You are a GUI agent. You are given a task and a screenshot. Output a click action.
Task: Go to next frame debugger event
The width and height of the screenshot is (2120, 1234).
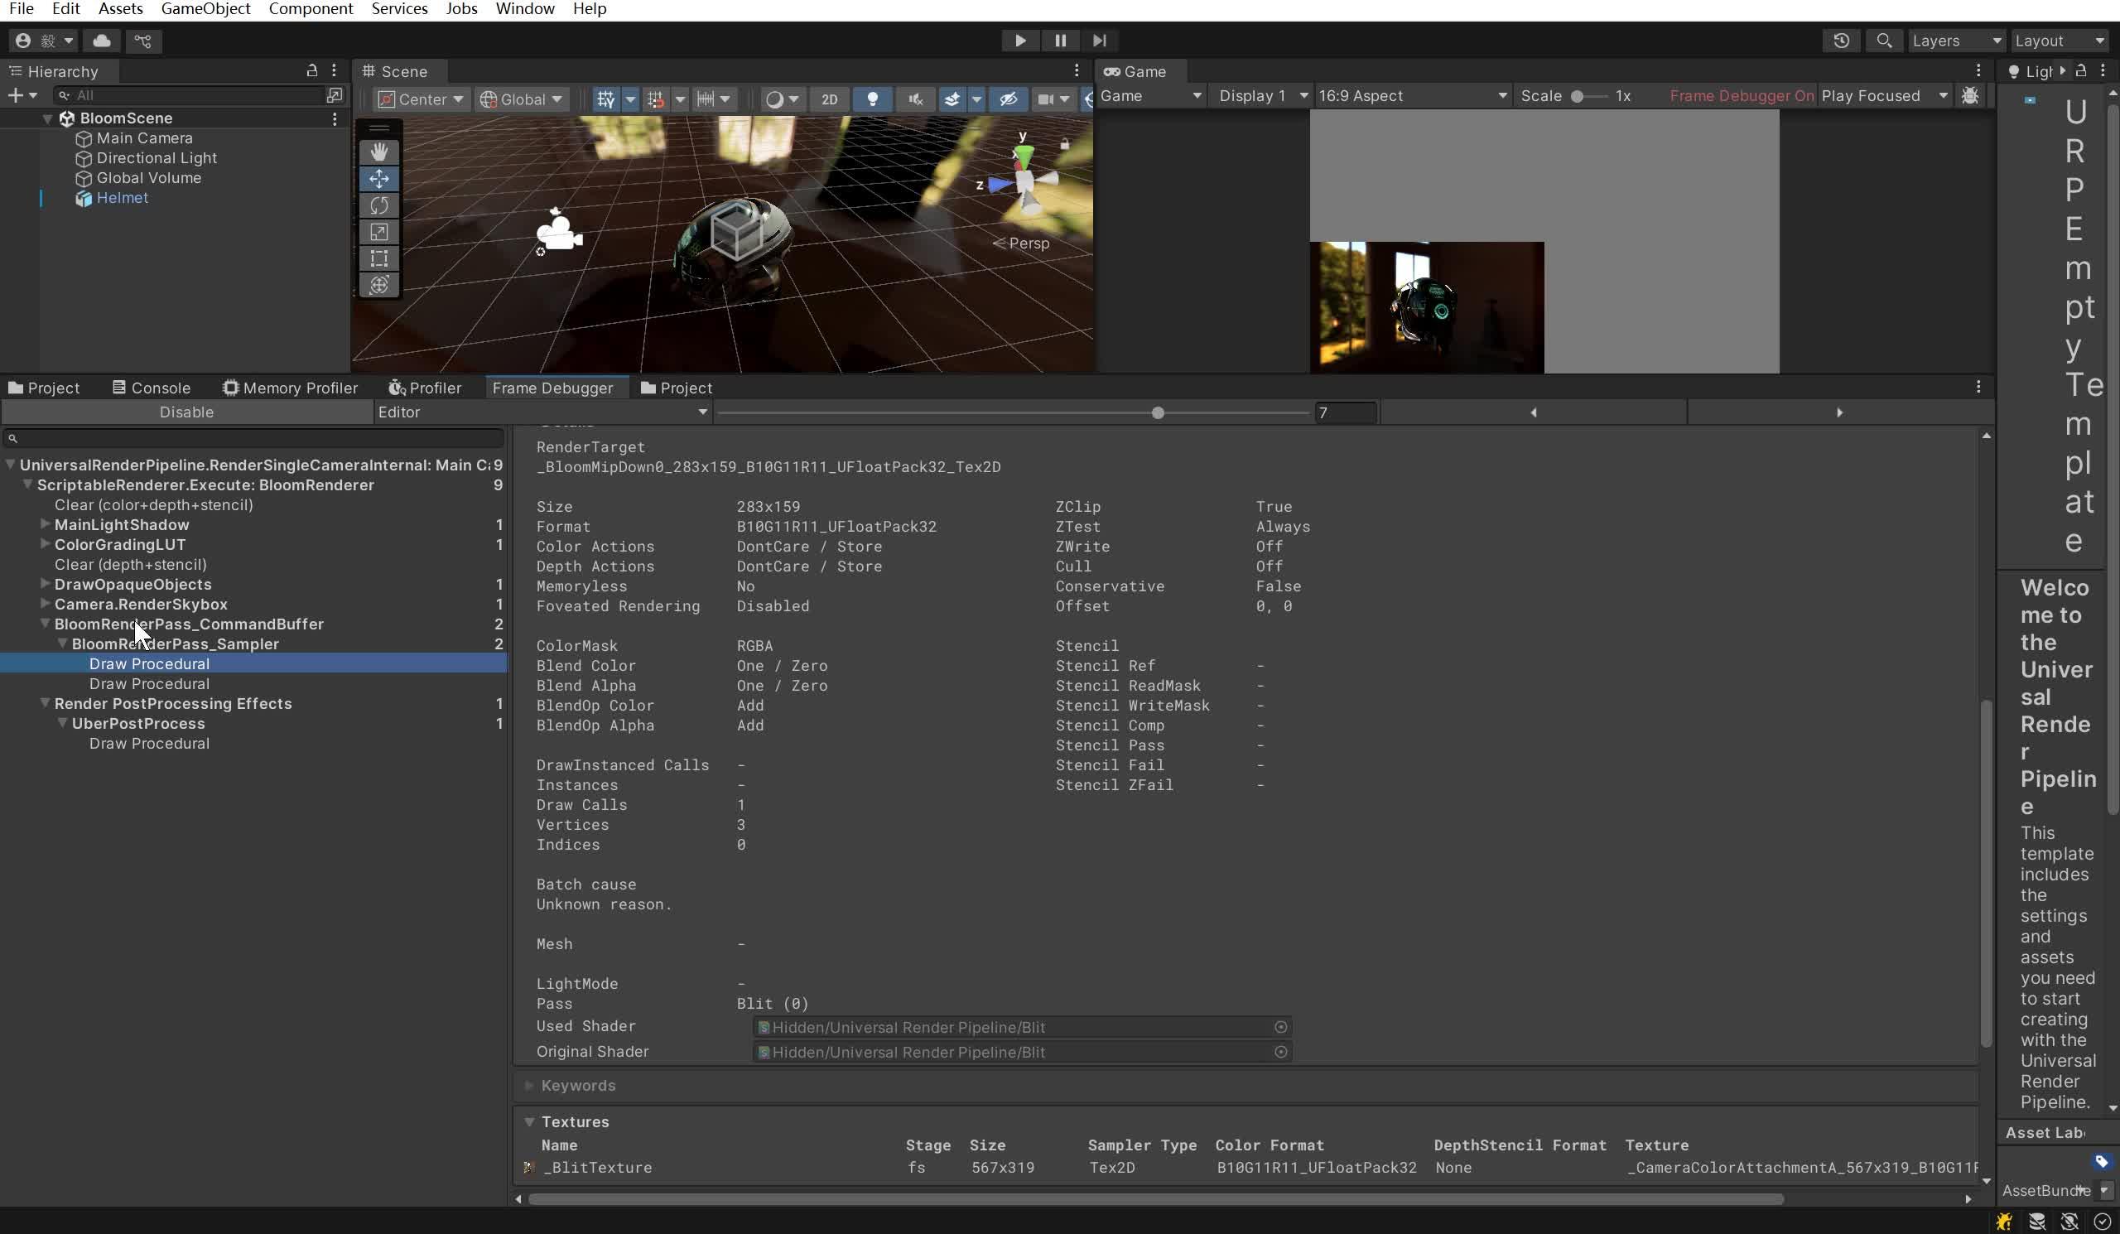(1839, 412)
